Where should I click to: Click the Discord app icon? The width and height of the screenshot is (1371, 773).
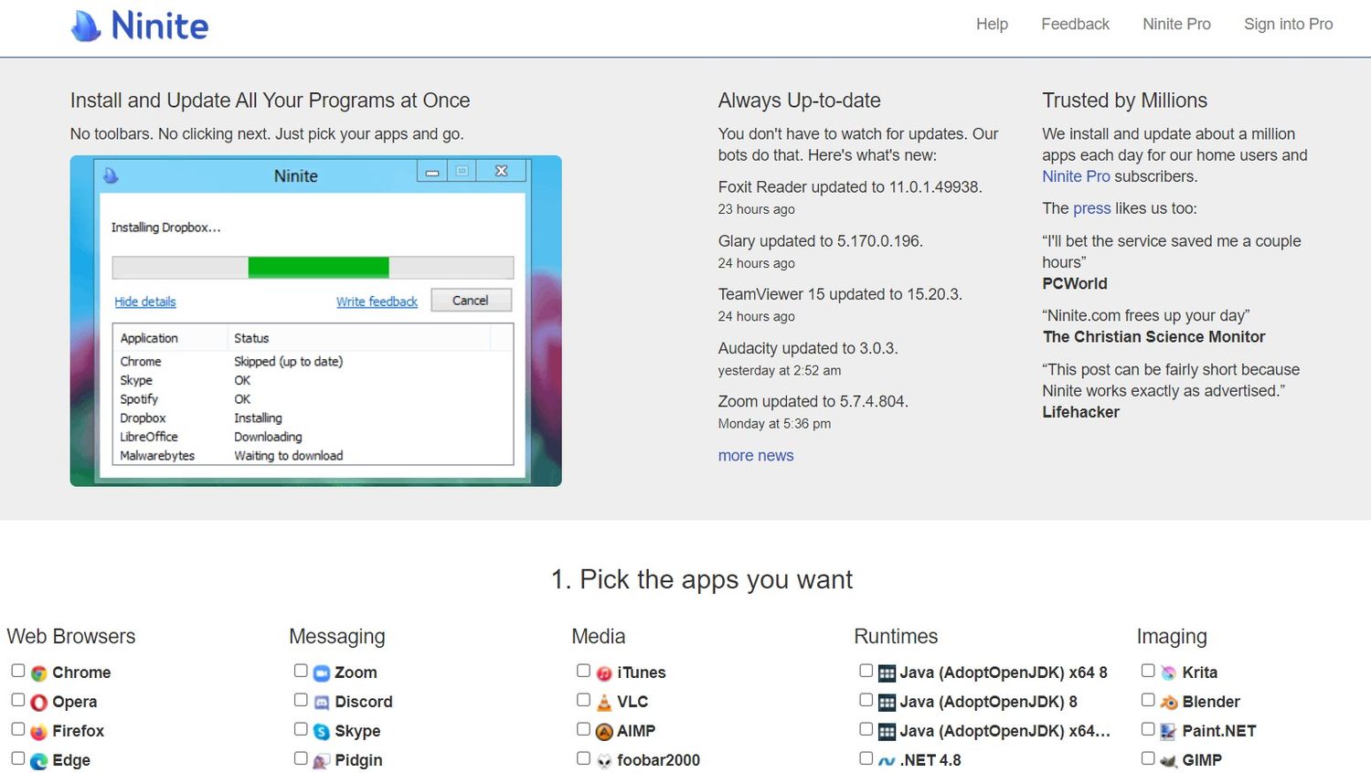pos(321,703)
